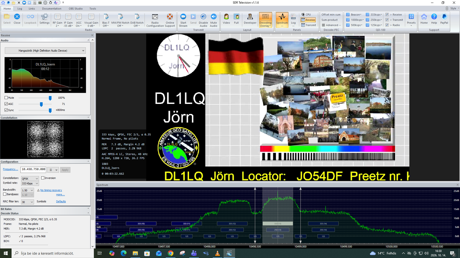Open the audio device dropdown
460x258 pixels.
click(45, 51)
